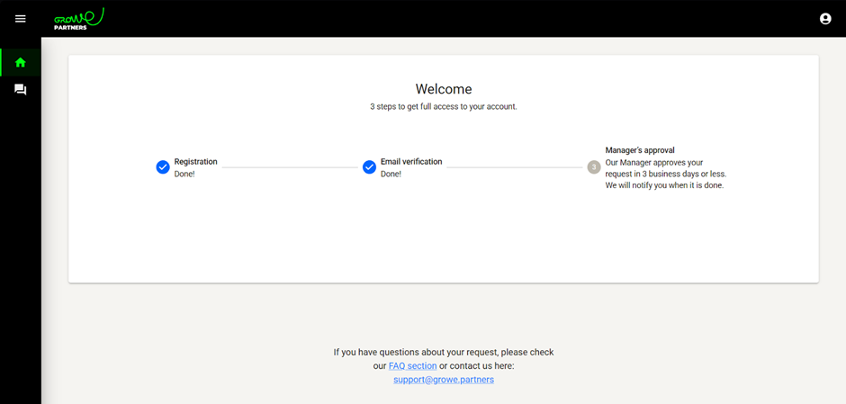Go to Home in the sidebar

[21, 63]
